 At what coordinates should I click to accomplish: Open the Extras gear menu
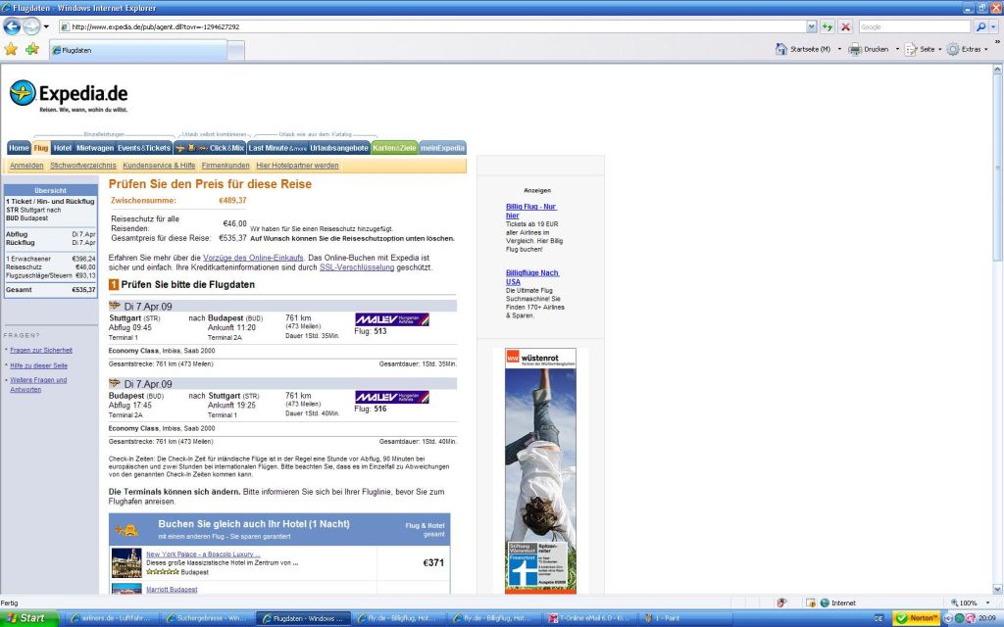(967, 49)
